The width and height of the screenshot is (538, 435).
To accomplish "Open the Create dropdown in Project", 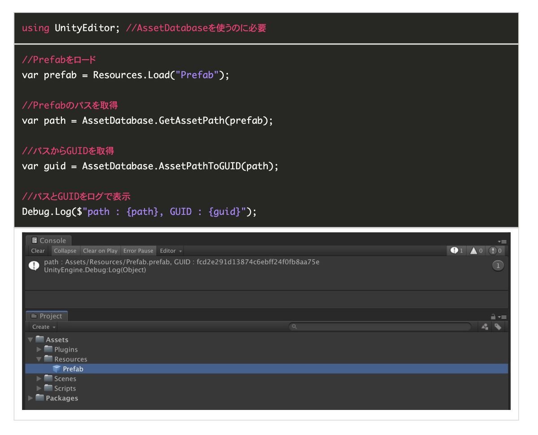I will 44,327.
